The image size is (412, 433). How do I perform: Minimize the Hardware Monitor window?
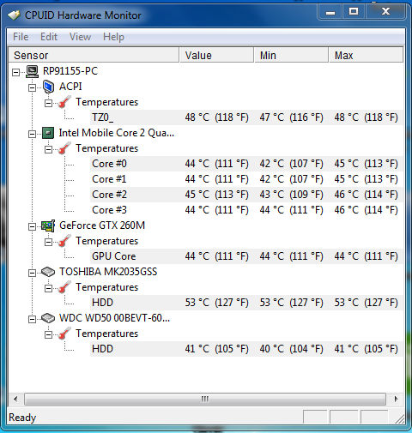(x=330, y=12)
